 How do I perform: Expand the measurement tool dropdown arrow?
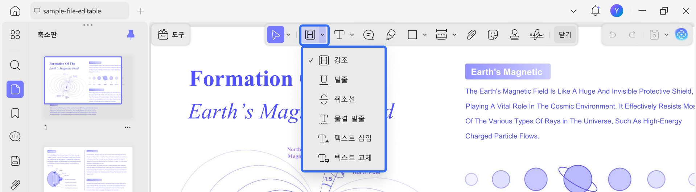pos(454,35)
